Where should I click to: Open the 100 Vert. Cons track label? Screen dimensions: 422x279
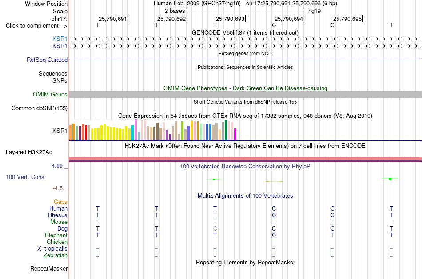(x=25, y=177)
